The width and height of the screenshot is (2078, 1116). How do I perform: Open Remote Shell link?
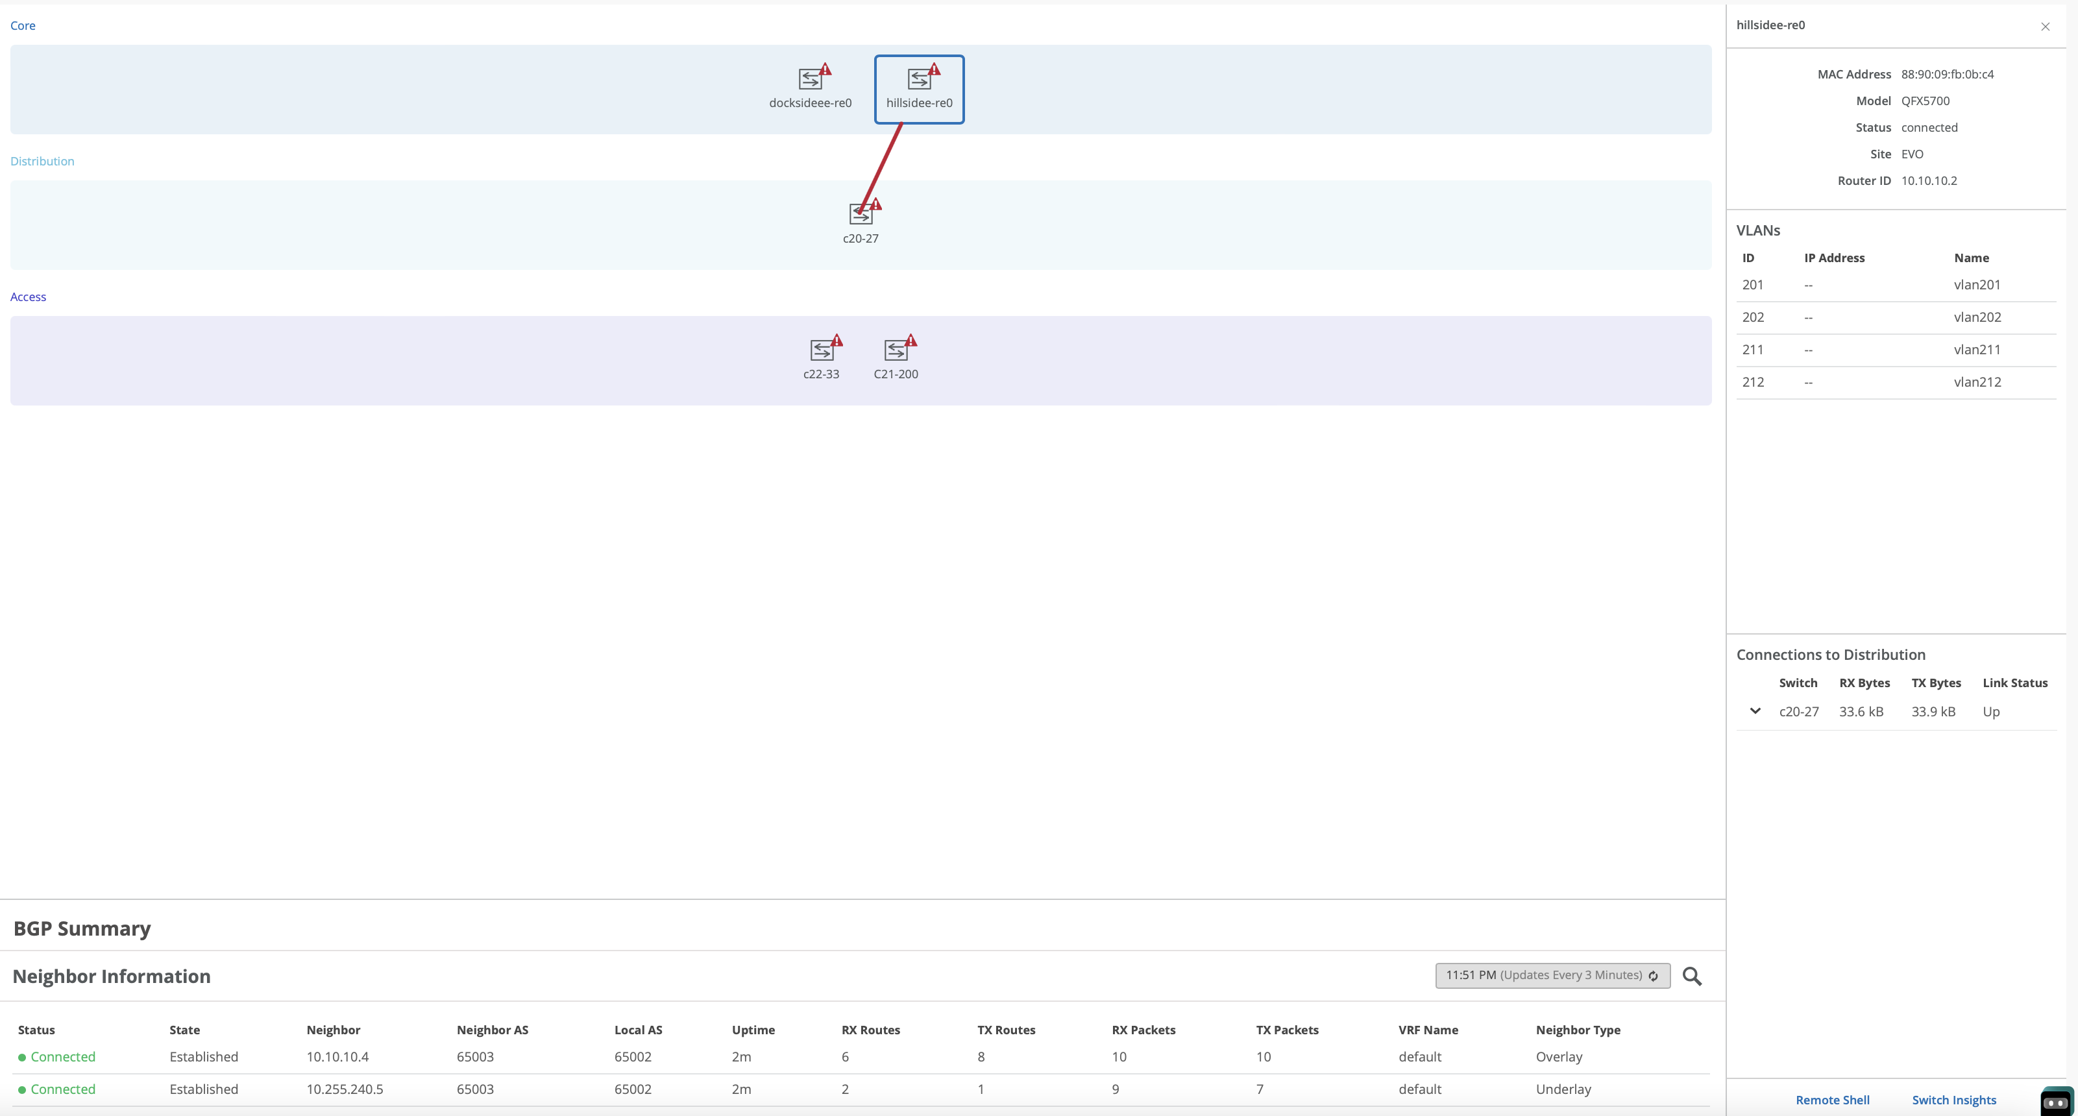[1832, 1100]
